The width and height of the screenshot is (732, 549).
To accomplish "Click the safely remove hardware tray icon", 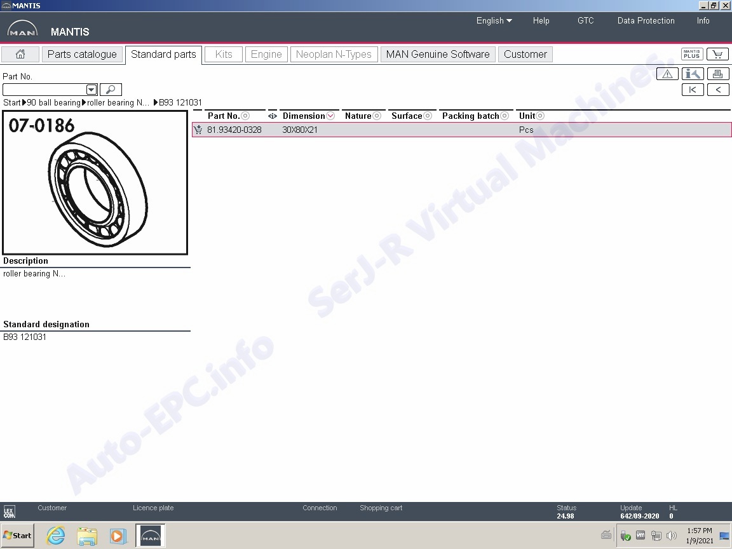I will pyautogui.click(x=625, y=536).
